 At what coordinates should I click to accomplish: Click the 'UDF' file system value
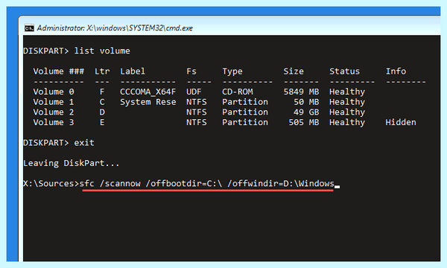194,92
